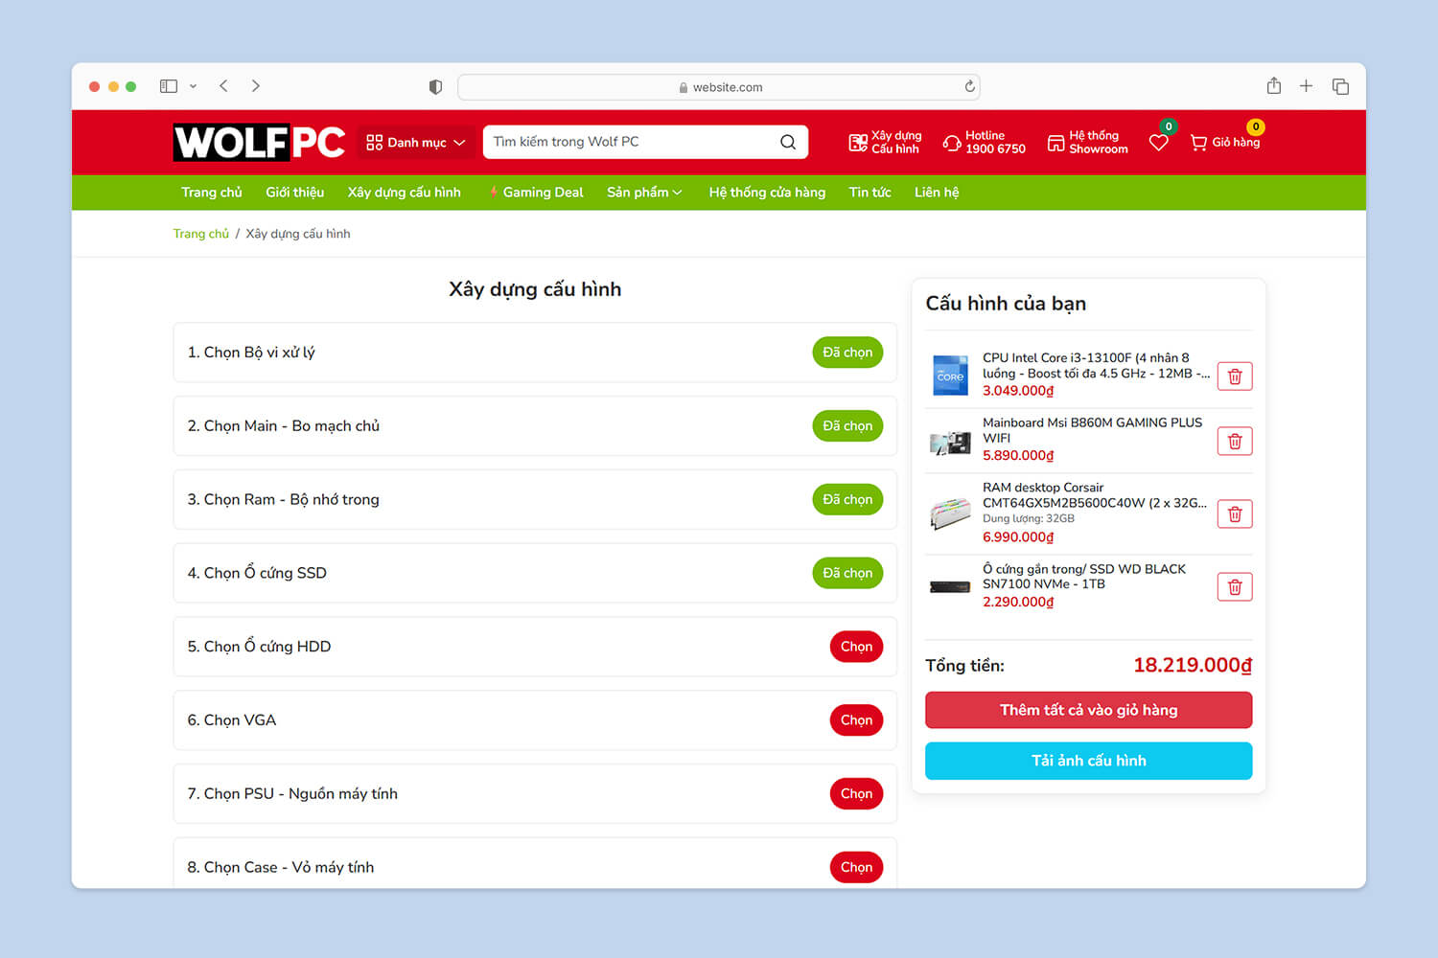Click Chọn for PSU - Nguồn máy tính
Screen dimensions: 1438x958
856,794
